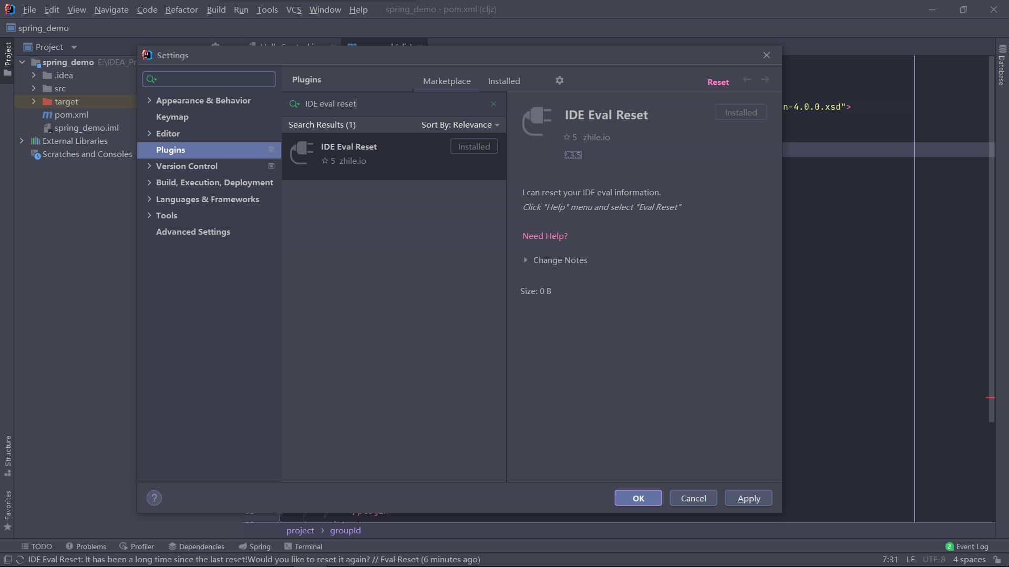Expand Version Control settings group

pos(149,166)
